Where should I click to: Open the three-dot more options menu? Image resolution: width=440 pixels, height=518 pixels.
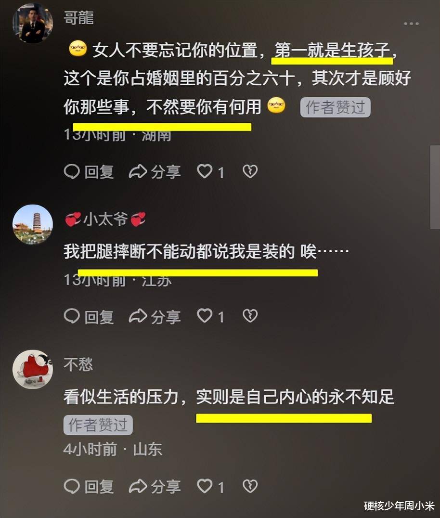pyautogui.click(x=411, y=24)
